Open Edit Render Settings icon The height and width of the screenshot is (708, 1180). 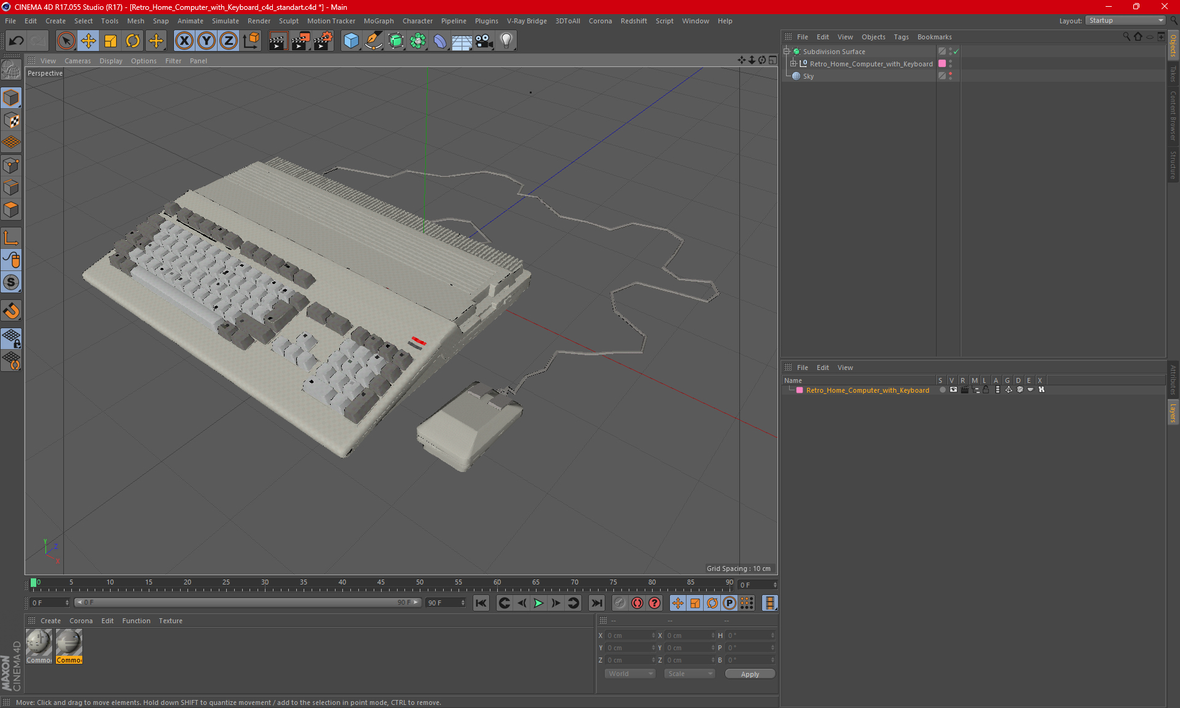coord(323,41)
